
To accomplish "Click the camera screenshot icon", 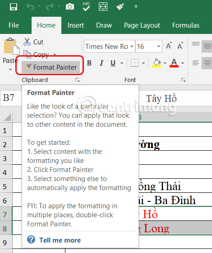I will 70,7.
